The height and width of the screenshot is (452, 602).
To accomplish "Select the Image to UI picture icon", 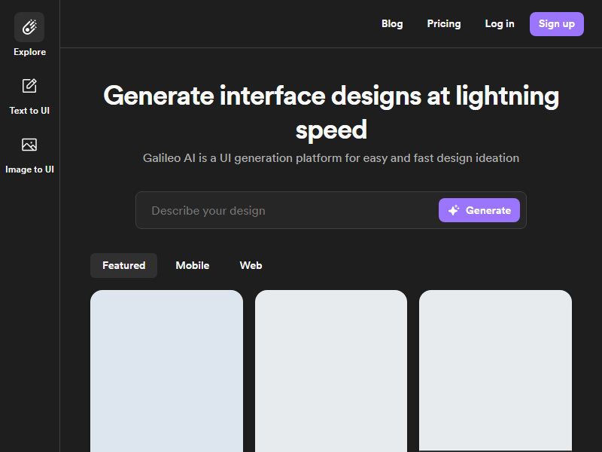I will click(29, 145).
